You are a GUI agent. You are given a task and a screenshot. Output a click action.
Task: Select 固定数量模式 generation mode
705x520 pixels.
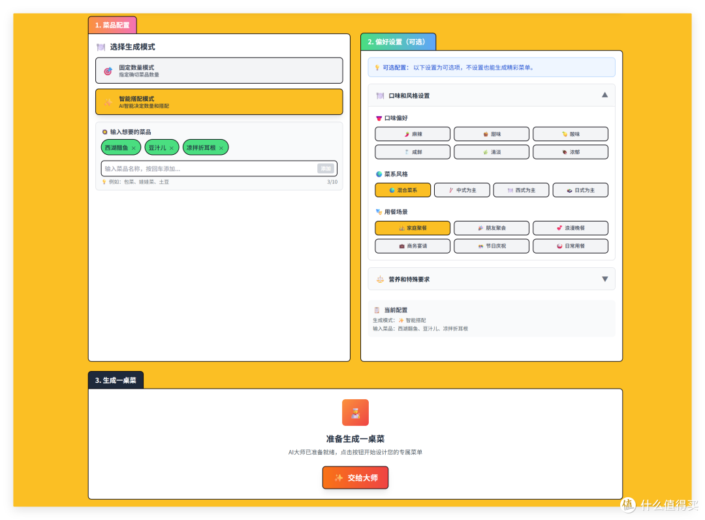(219, 71)
